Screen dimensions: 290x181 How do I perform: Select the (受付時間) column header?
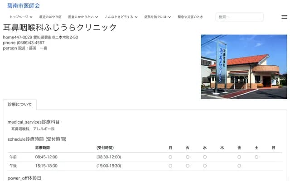click(x=105, y=148)
